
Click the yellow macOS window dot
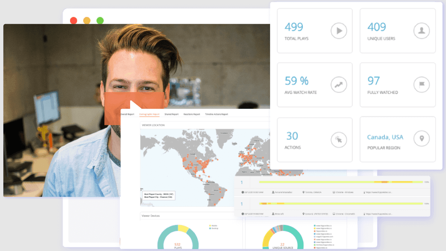point(87,21)
